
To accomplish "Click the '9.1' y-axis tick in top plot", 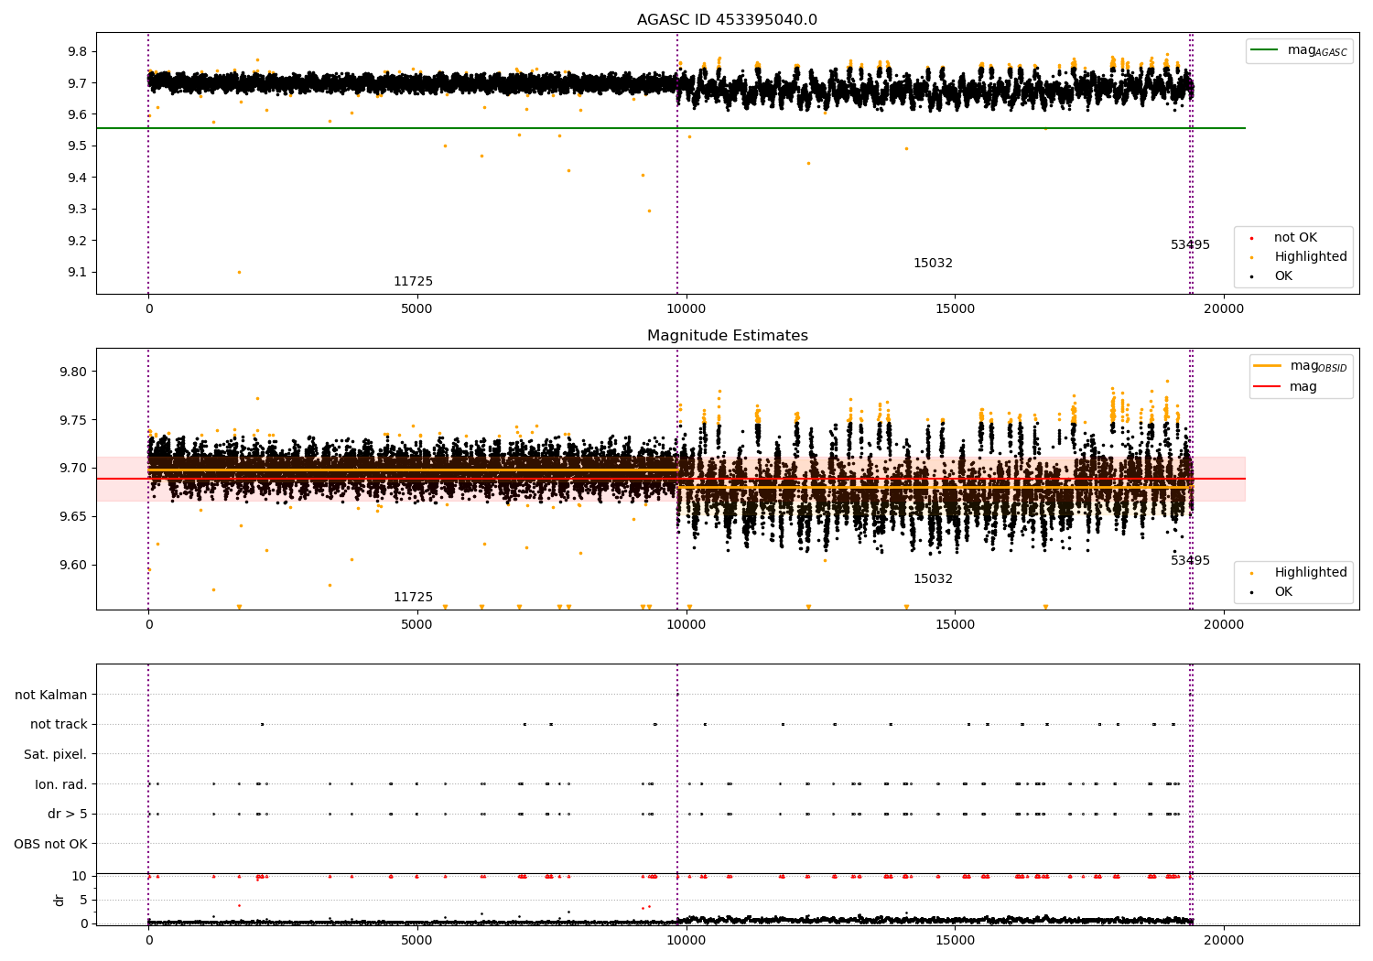I will pos(78,273).
